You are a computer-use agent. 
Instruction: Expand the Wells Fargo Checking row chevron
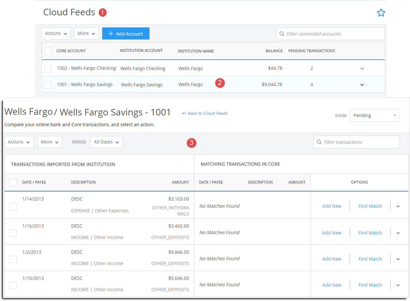362,68
